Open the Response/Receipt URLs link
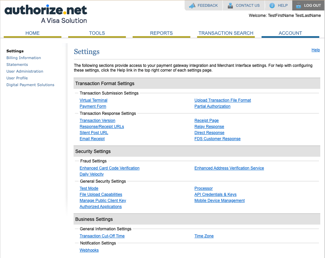The height and width of the screenshot is (258, 325). click(x=102, y=127)
